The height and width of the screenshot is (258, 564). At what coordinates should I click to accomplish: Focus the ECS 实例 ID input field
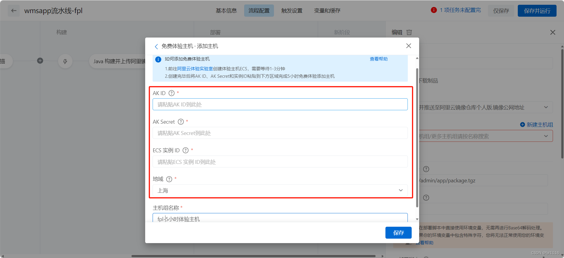pos(280,162)
